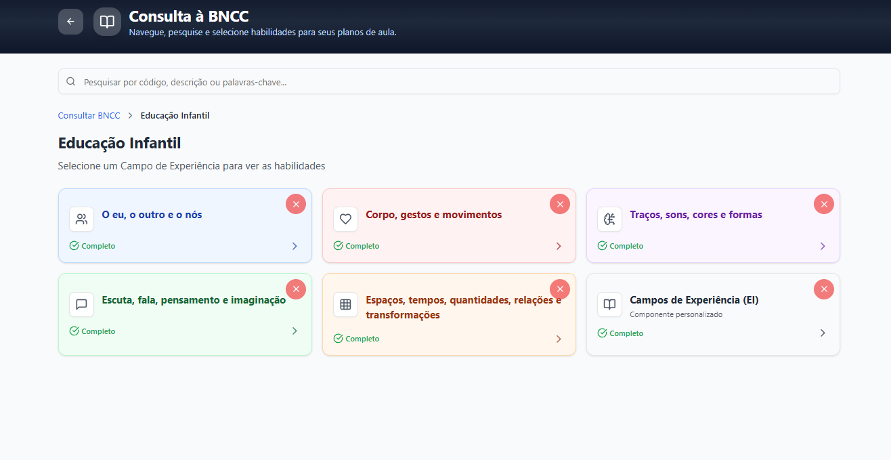Click the grid icon on Espaços, tempos card
Viewport: 891px width, 460px height.
pyautogui.click(x=346, y=304)
